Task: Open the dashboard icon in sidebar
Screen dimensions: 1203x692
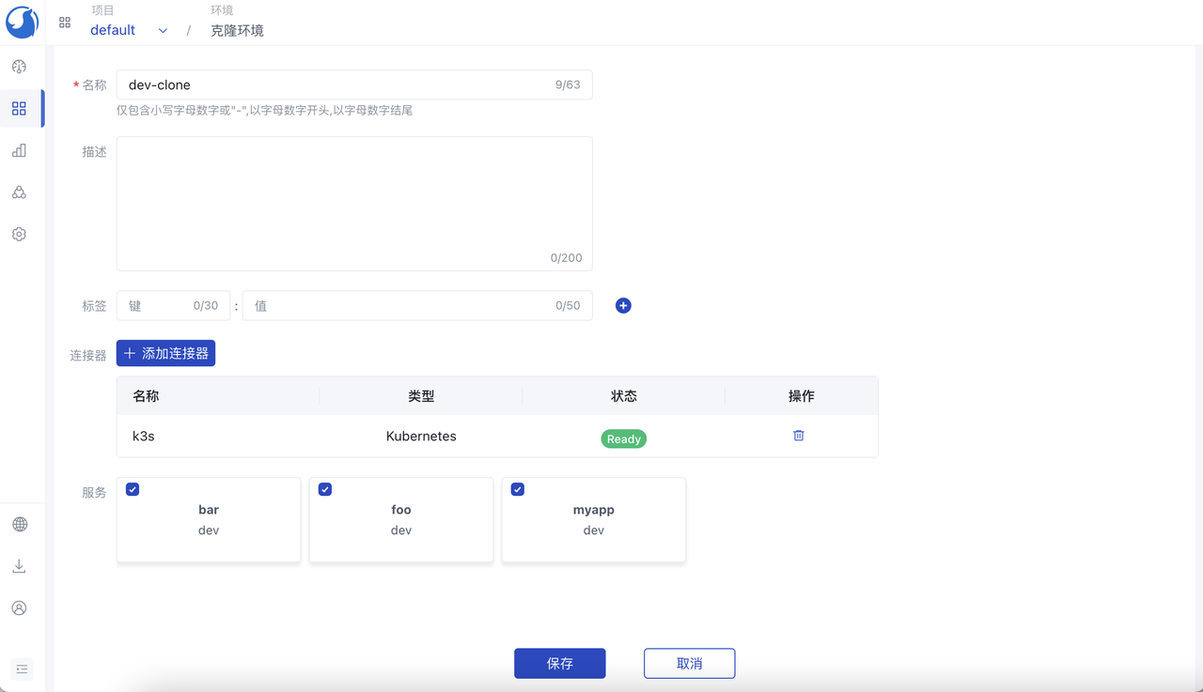Action: coord(19,67)
